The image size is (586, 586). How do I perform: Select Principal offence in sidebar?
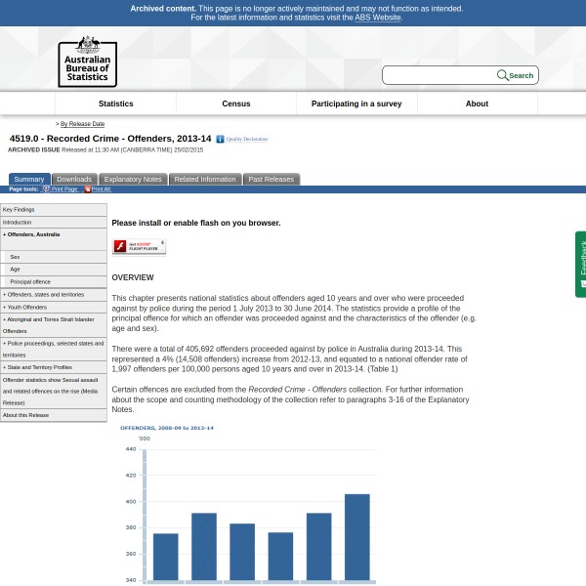click(30, 281)
